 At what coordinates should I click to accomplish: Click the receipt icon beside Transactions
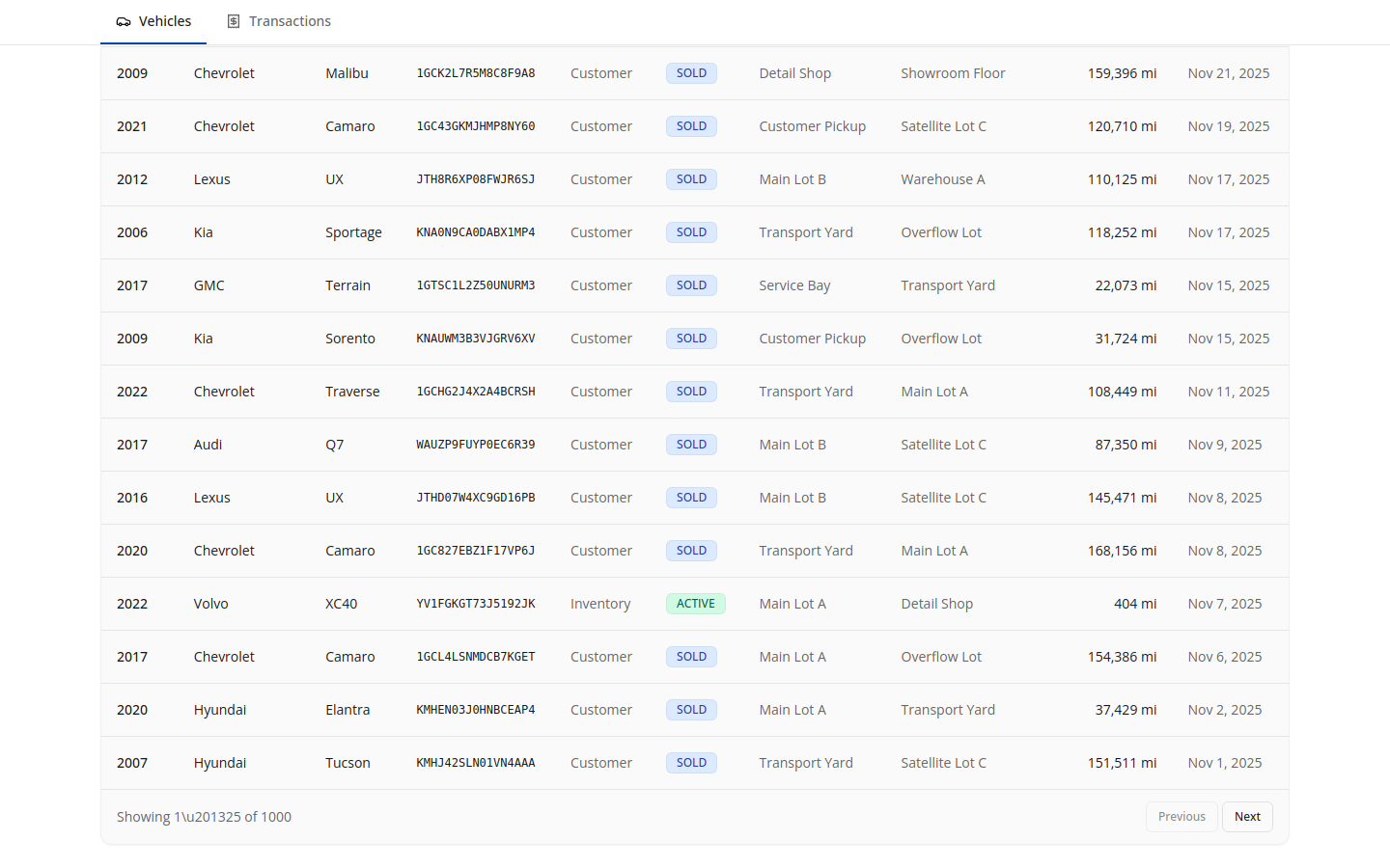[x=234, y=21]
